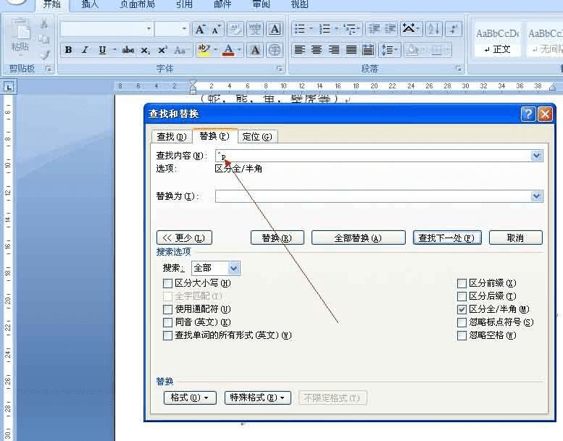The image size is (563, 441).
Task: Click the 更少 button
Action: tap(184, 238)
